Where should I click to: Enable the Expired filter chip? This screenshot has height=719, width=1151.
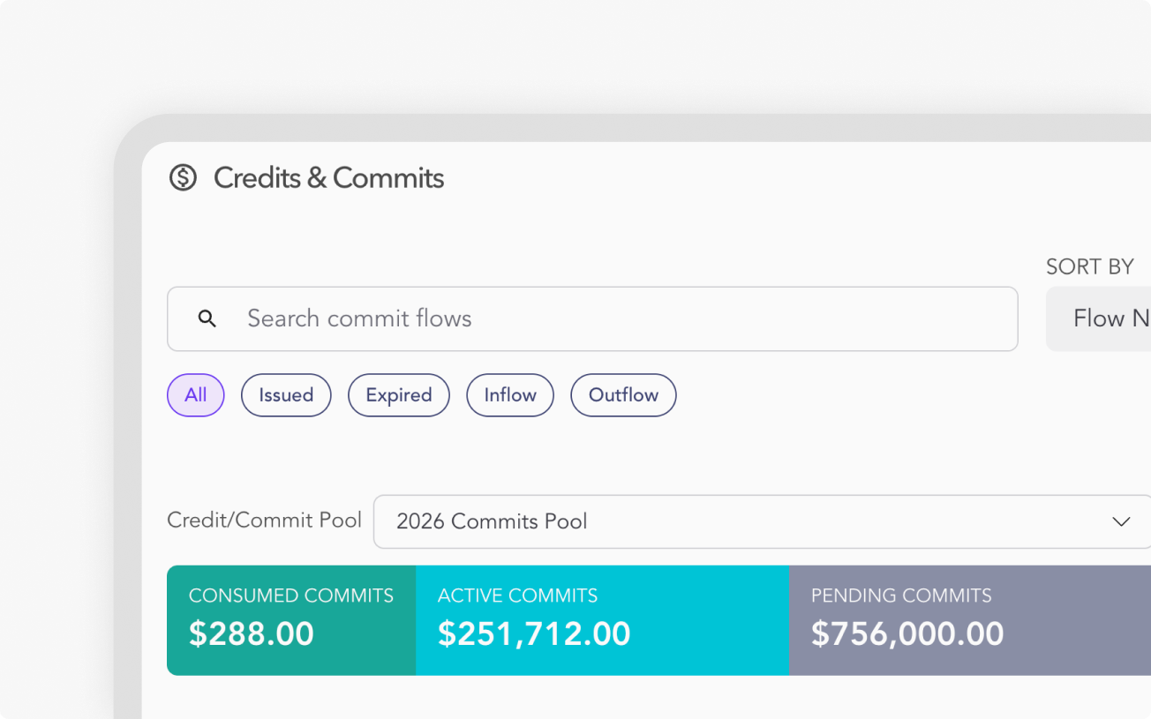tap(399, 395)
